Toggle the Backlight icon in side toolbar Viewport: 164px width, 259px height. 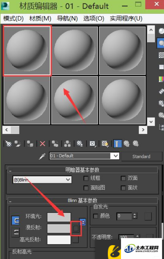161,43
